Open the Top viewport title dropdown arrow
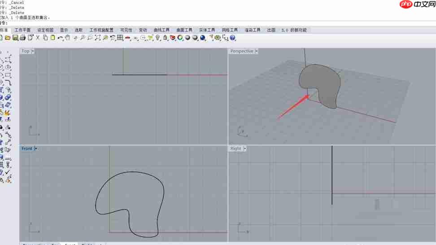This screenshot has height=245, width=436. (33, 52)
